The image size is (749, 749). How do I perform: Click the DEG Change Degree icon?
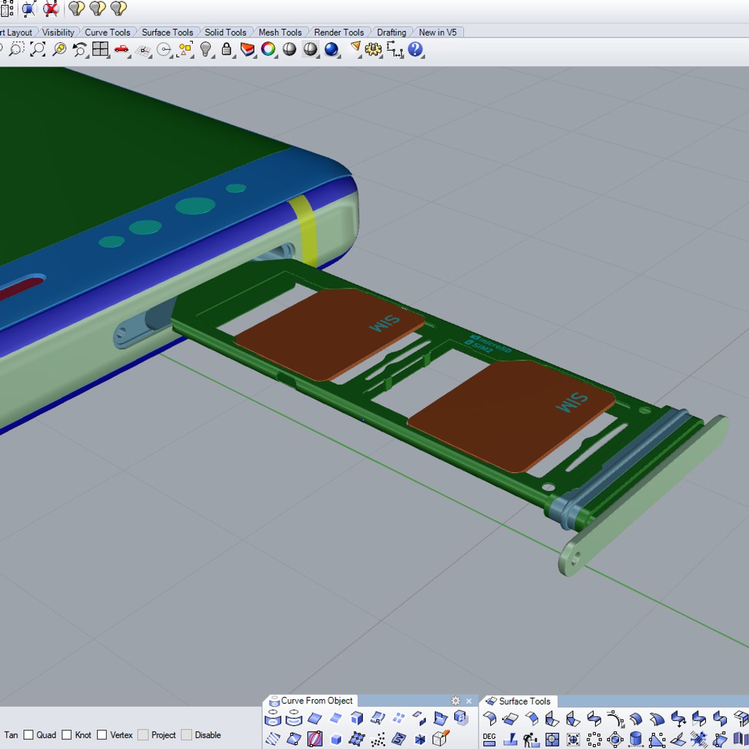pyautogui.click(x=489, y=739)
